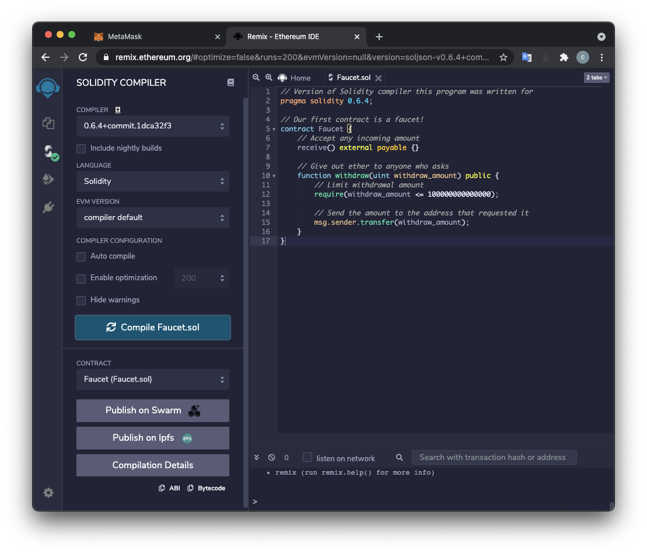The width and height of the screenshot is (647, 554).
Task: Enable Include nightly builds checkbox
Action: tap(81, 149)
